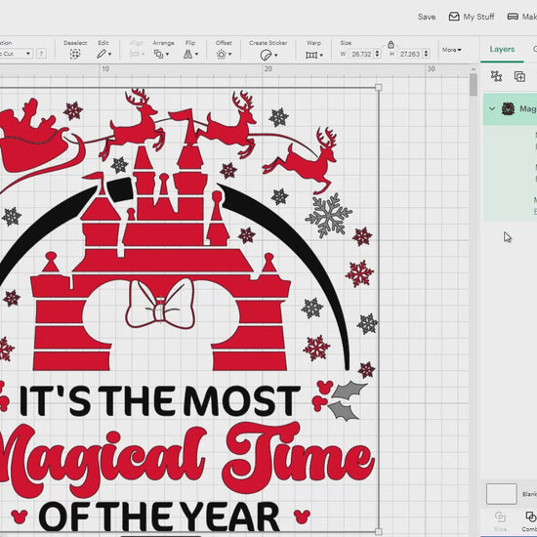The width and height of the screenshot is (537, 537).
Task: Switch to the Layers tab
Action: pyautogui.click(x=502, y=50)
